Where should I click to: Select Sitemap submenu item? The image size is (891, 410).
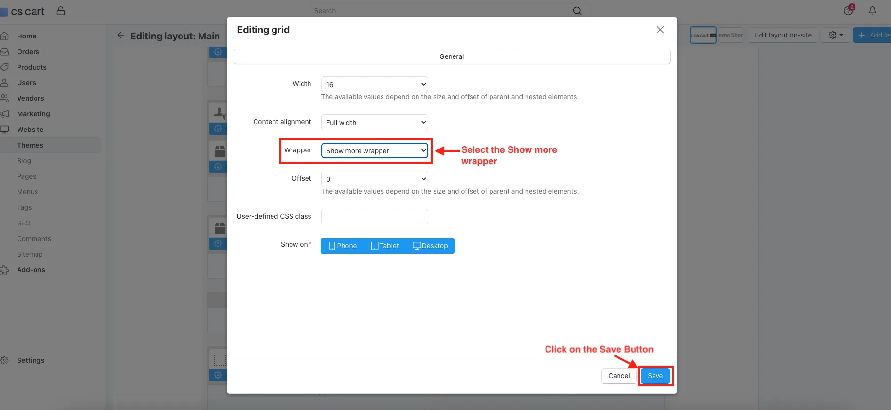pos(30,254)
